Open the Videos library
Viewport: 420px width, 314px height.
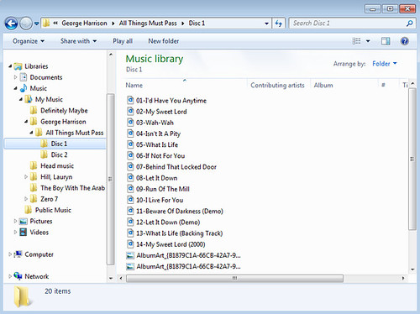39,232
